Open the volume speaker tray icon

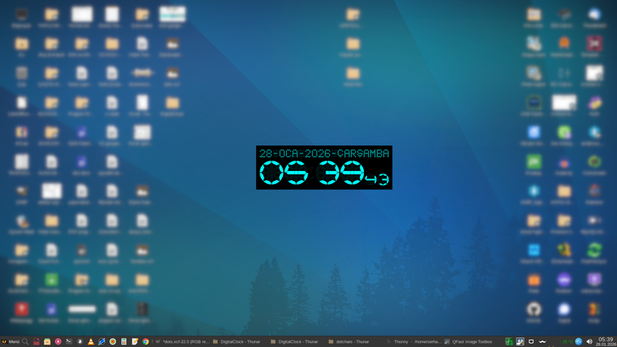(590, 341)
